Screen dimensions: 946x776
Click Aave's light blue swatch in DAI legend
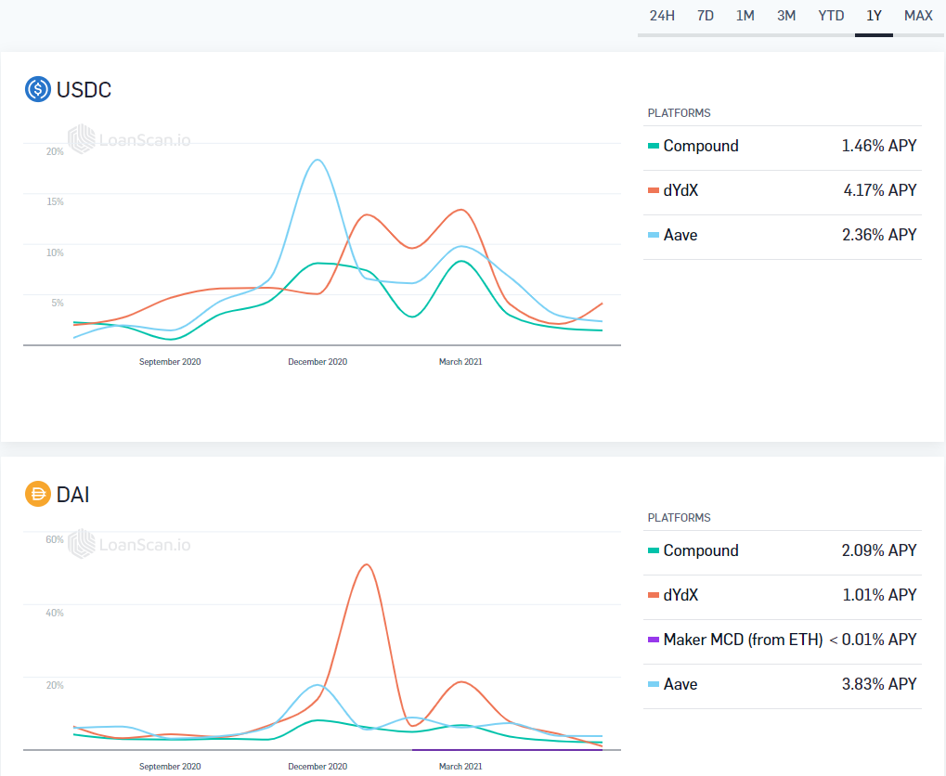(654, 684)
